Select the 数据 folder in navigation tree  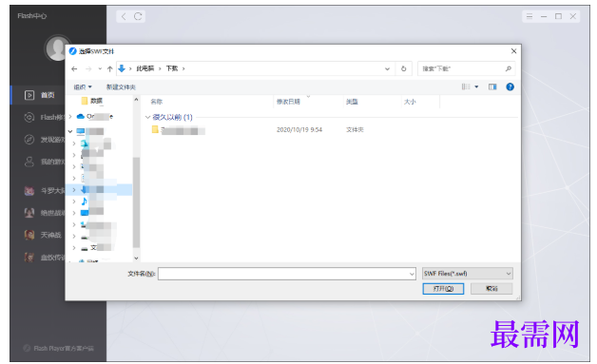tap(92, 101)
